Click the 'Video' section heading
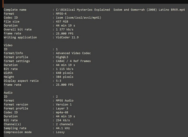The image size is (188, 137). click(x=8, y=45)
